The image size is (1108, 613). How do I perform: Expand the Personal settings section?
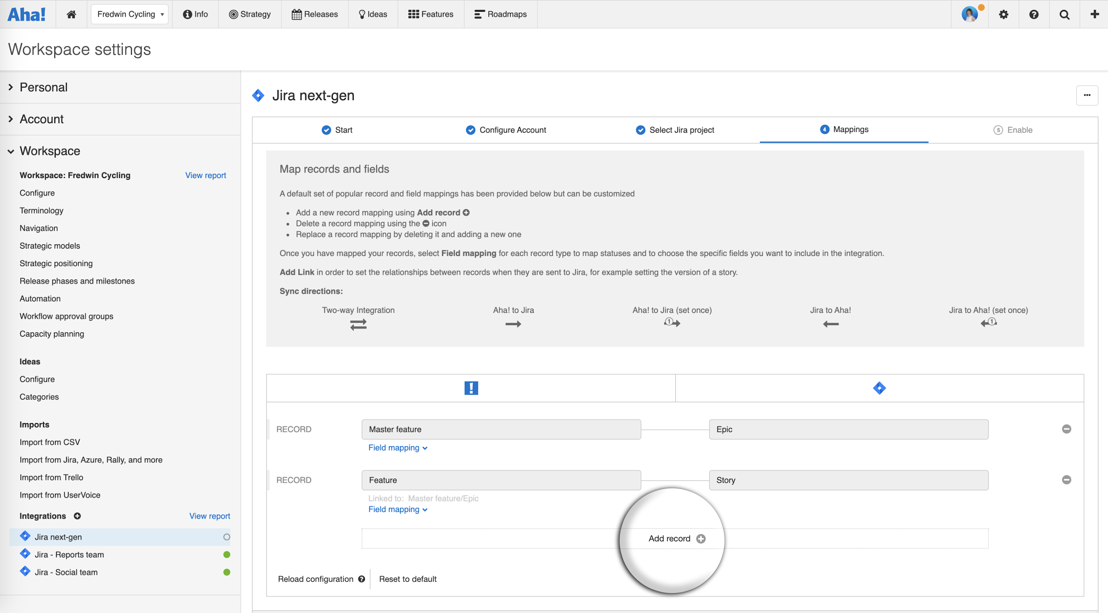pos(44,87)
